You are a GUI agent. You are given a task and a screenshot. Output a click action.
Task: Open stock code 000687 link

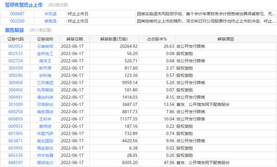17,14
